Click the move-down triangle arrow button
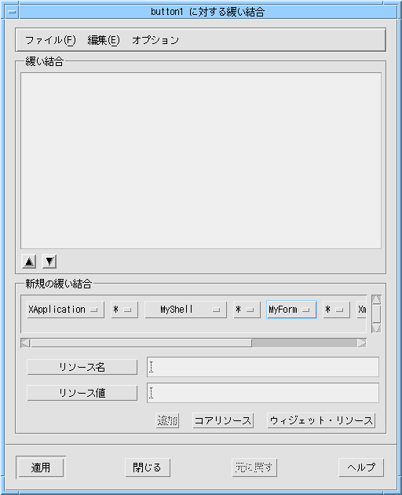 tap(49, 262)
